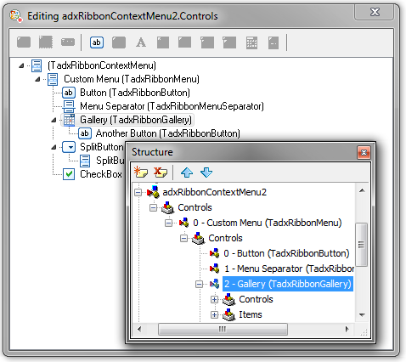Screen dimensions: 406x362
Task: Select 'adxRibbonContextMenu2' label in Structure tree
Action: 215,192
